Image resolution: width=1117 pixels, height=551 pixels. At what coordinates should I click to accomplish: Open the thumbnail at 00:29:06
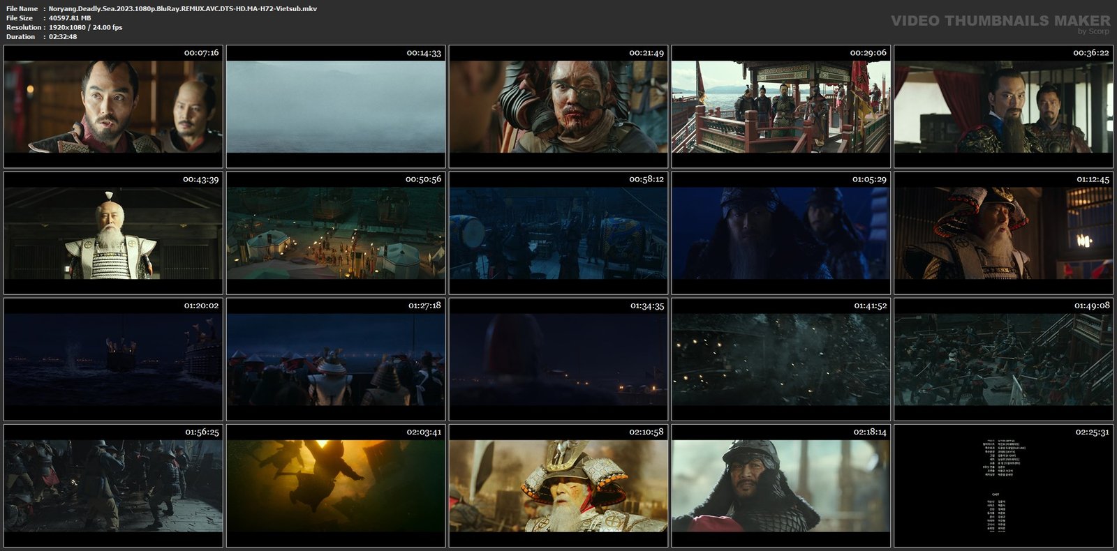click(781, 107)
